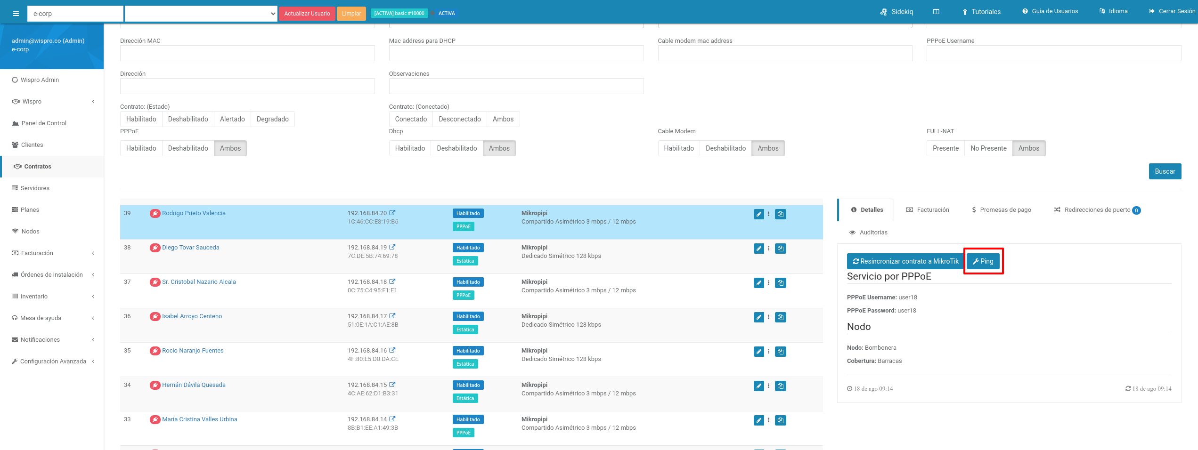Switch to Redirecciones de puerto tab

(x=1097, y=210)
